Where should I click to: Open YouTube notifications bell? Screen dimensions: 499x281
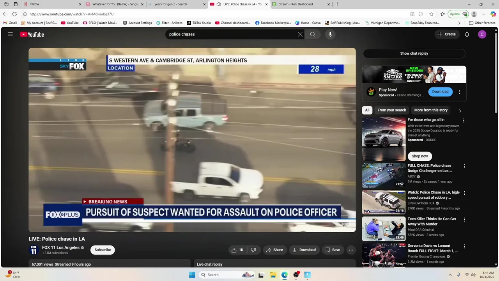tap(467, 34)
